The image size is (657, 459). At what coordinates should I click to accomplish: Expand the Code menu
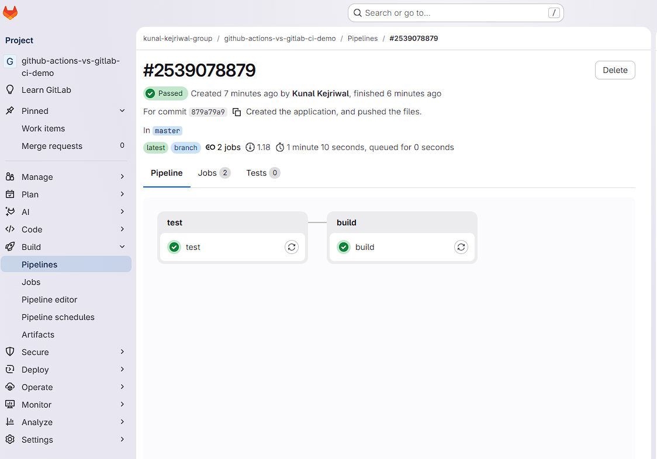122,229
